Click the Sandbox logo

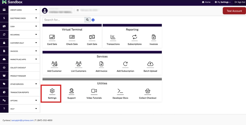pos(12,2)
